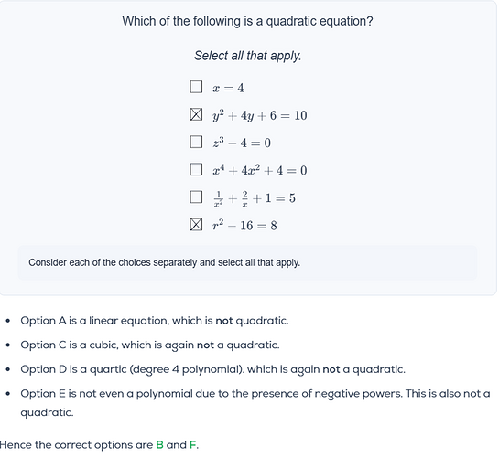The height and width of the screenshot is (457, 499).
Task: Uncheck the r² − 16 = 8 checkbox
Action: pos(196,225)
